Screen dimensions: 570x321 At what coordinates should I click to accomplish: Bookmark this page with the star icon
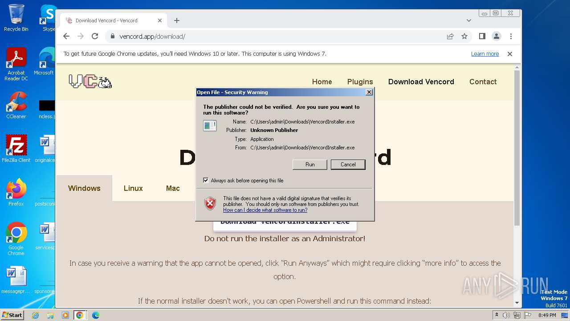click(464, 36)
